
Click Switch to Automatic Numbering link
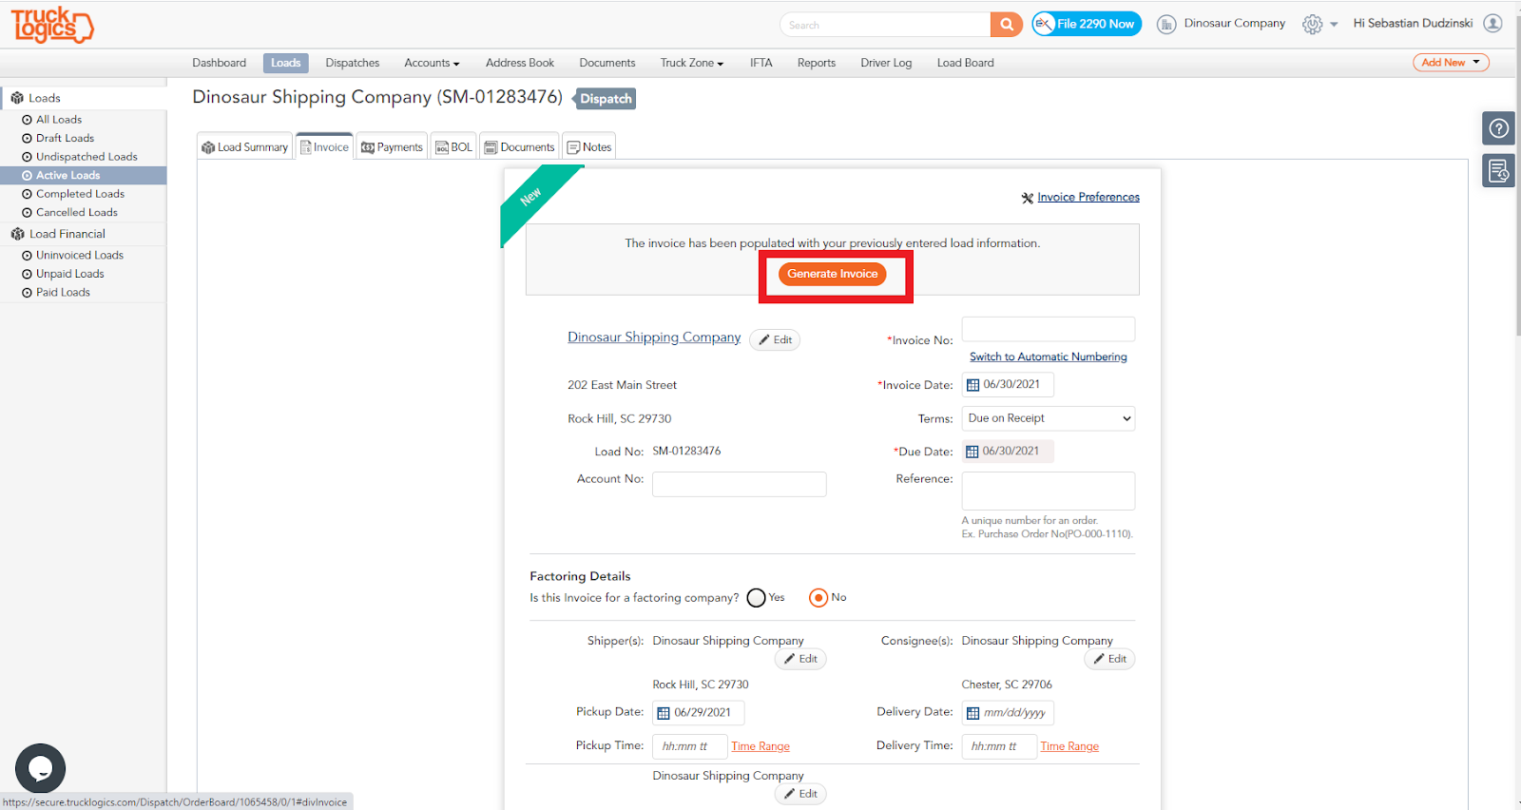coord(1049,357)
